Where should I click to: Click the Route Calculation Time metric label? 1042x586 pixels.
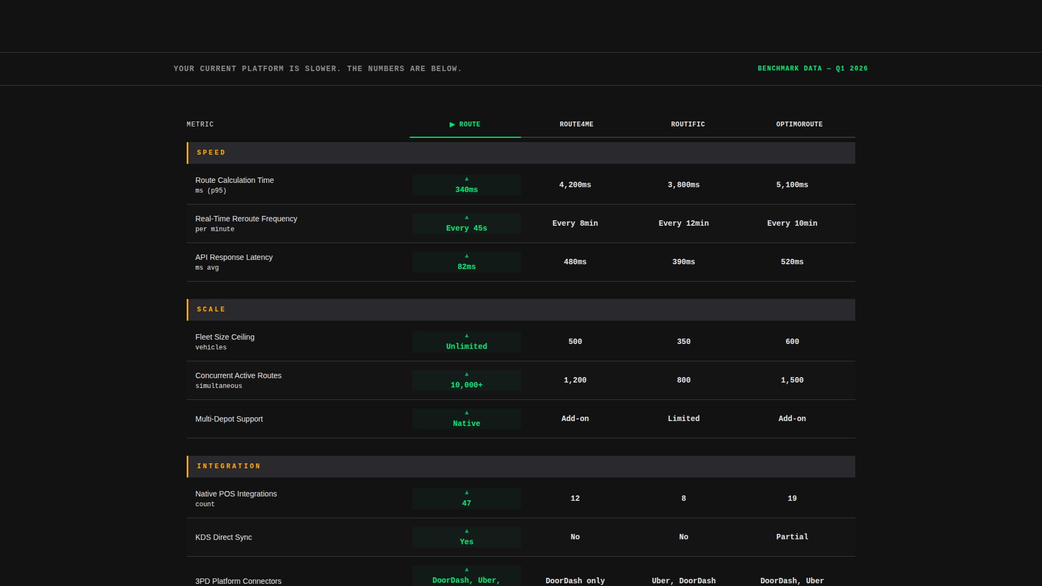coord(234,180)
